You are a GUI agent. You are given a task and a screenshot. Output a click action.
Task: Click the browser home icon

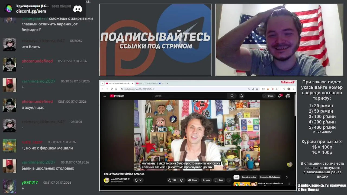point(116,89)
